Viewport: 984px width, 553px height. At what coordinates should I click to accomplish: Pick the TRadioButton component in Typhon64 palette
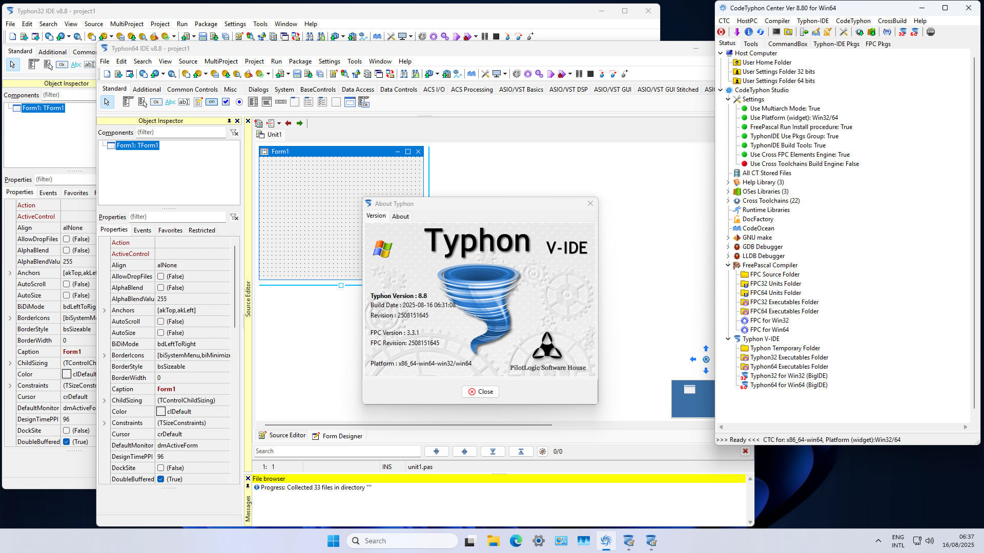pos(239,102)
